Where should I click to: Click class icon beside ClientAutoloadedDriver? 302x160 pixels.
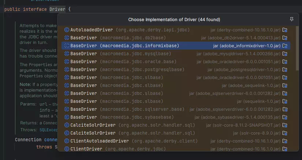(67, 141)
